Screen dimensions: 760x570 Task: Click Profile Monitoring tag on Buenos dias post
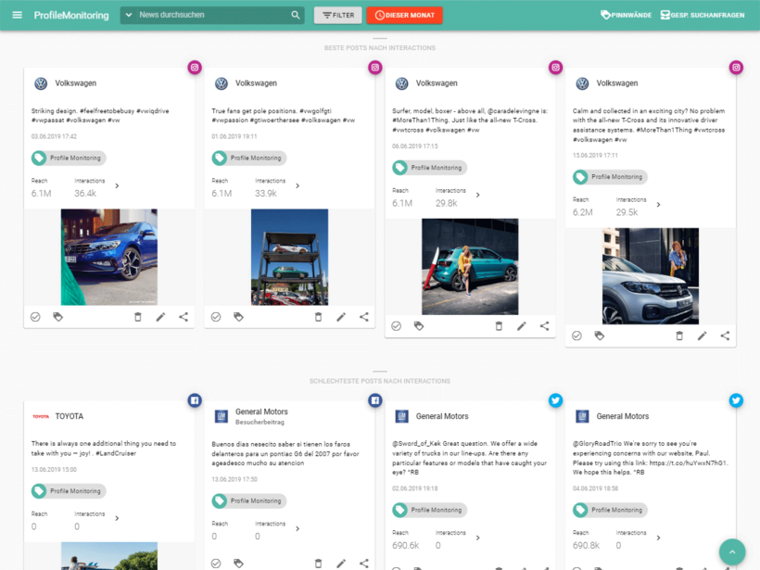[x=249, y=500]
